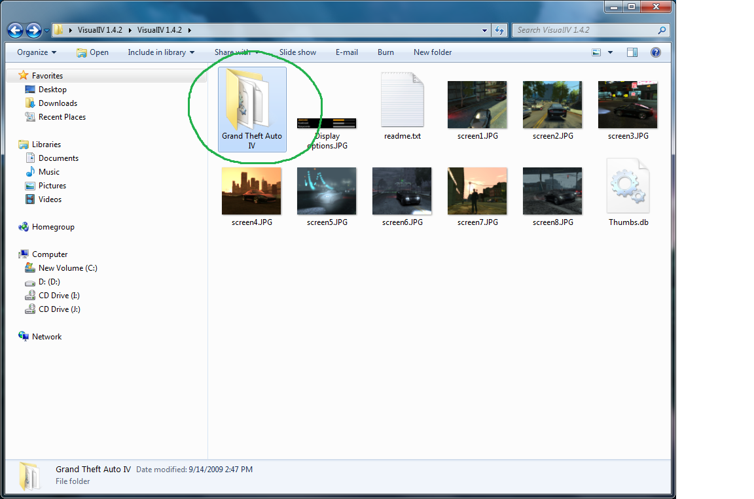Click the Search VisualIV 1.4.2 field
754x499 pixels.
point(590,30)
